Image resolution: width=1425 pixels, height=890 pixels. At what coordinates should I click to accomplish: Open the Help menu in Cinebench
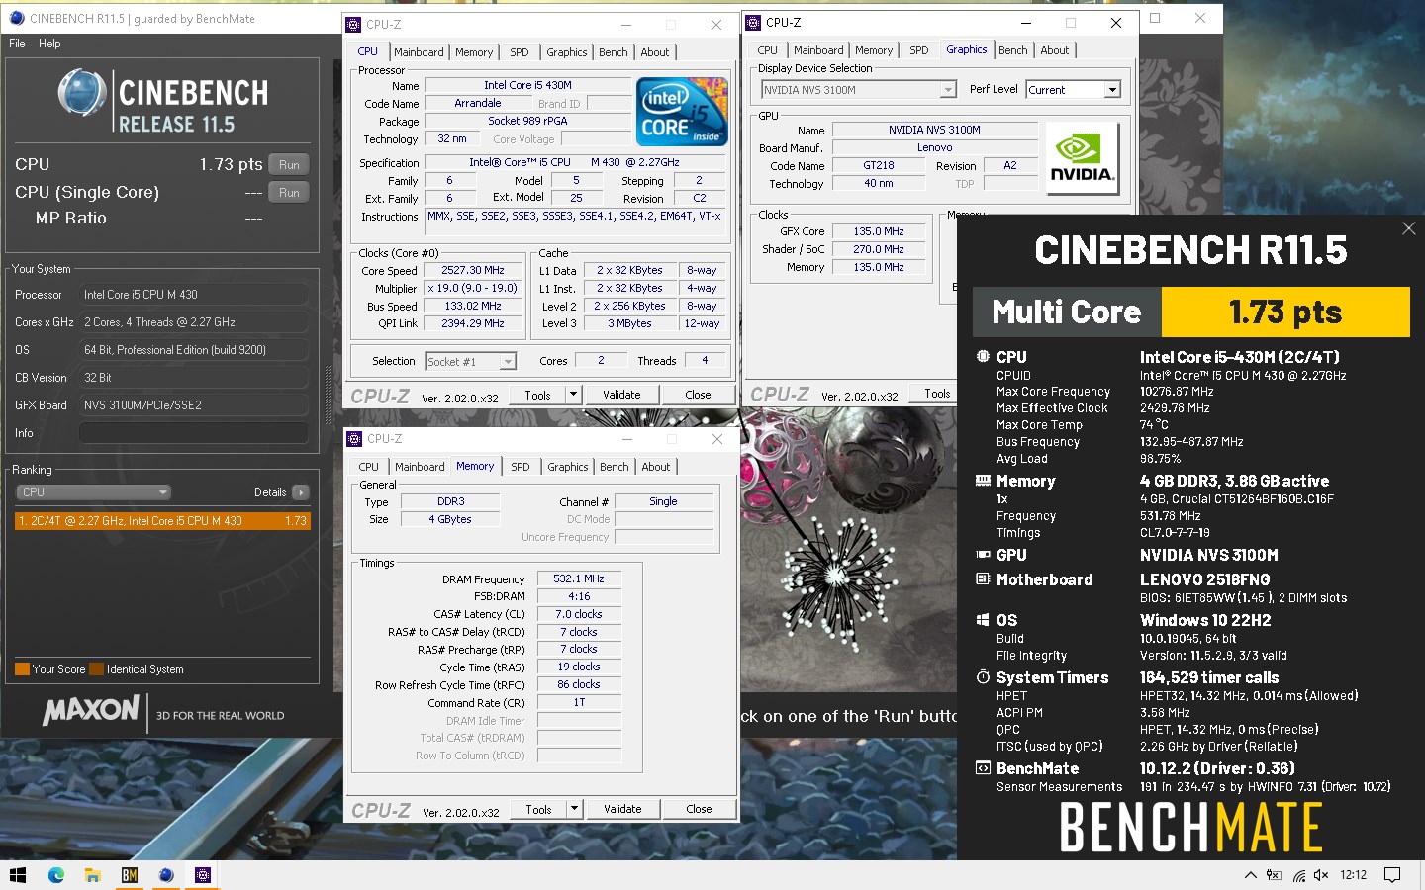49,44
